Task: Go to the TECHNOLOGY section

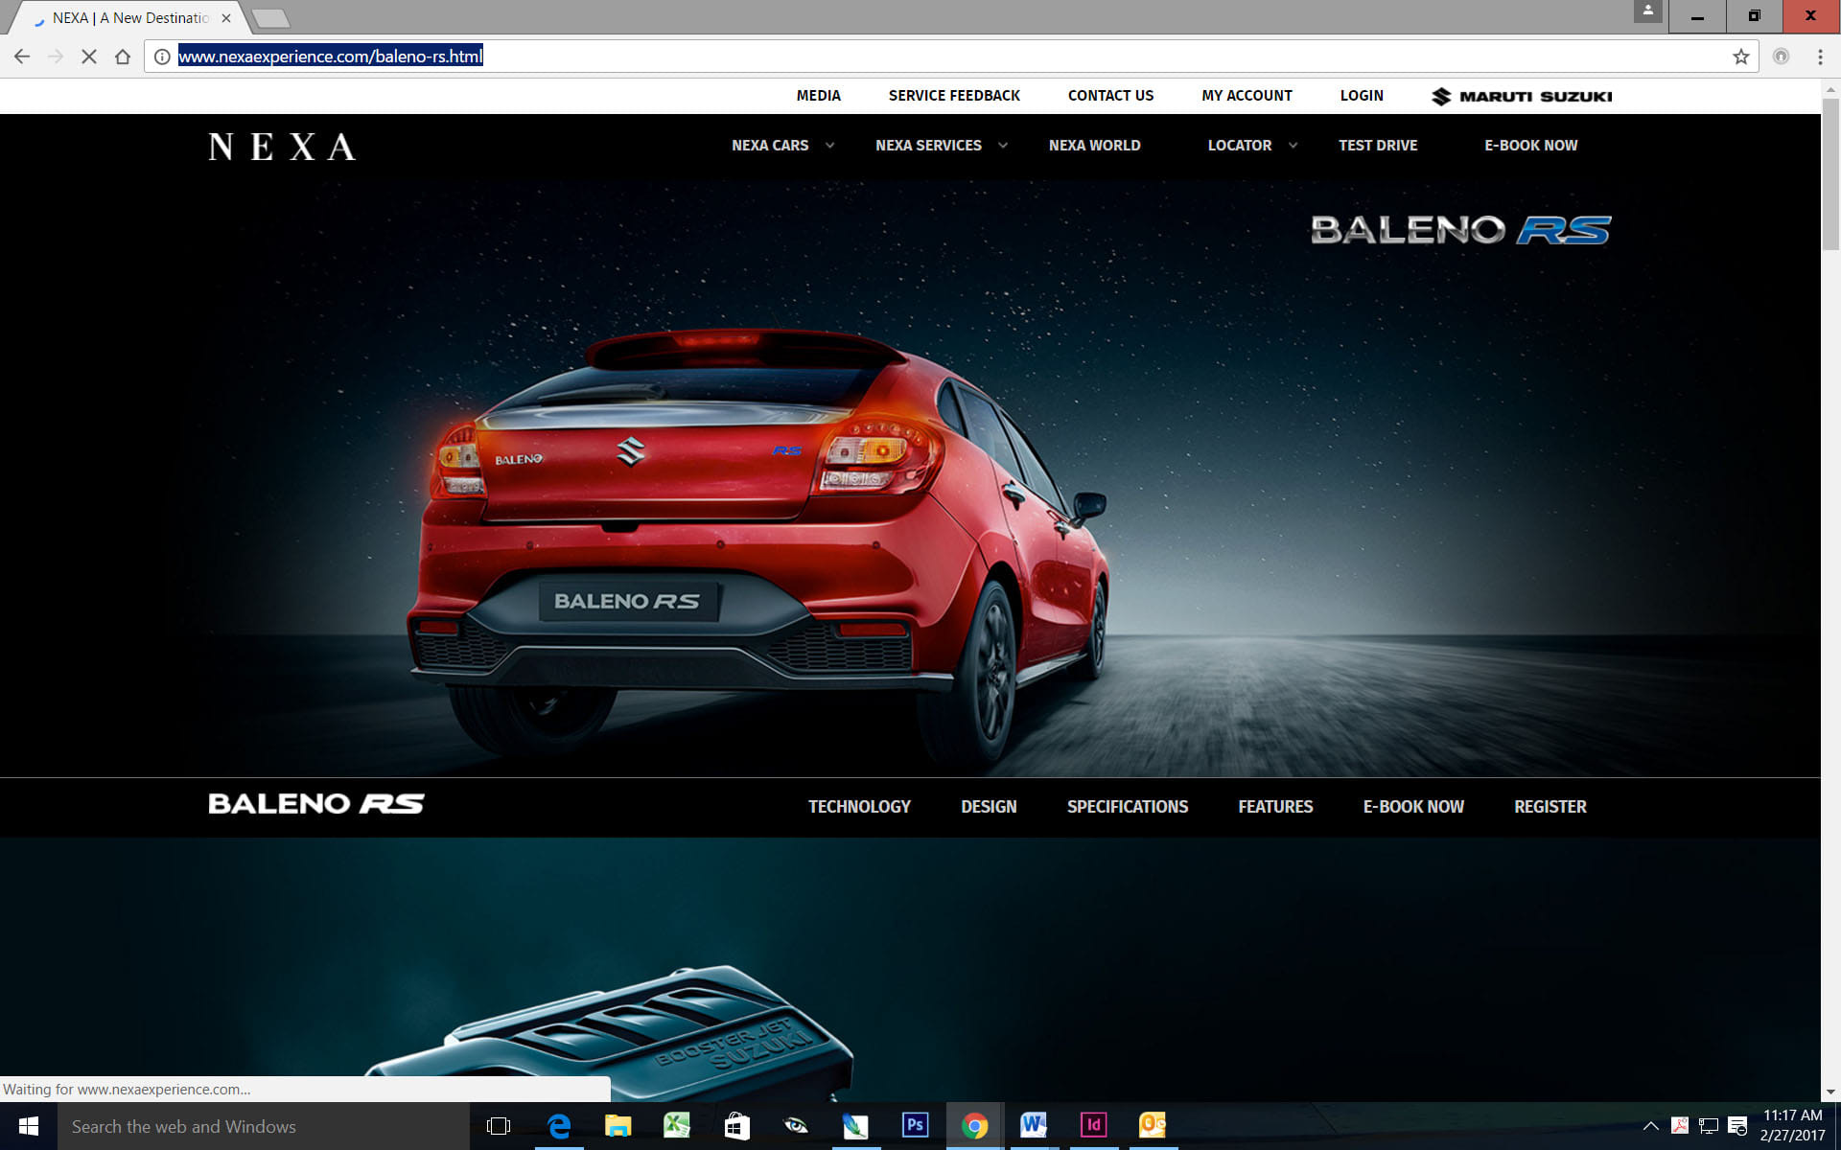Action: coord(859,807)
